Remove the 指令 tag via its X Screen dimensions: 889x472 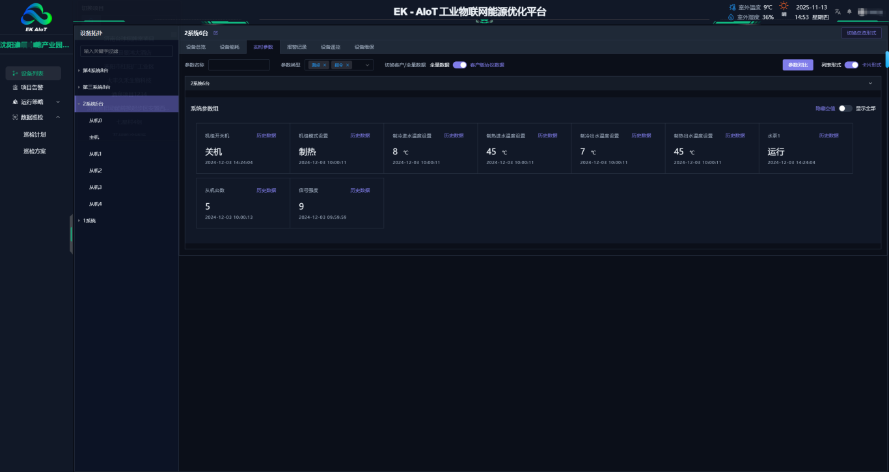(348, 65)
